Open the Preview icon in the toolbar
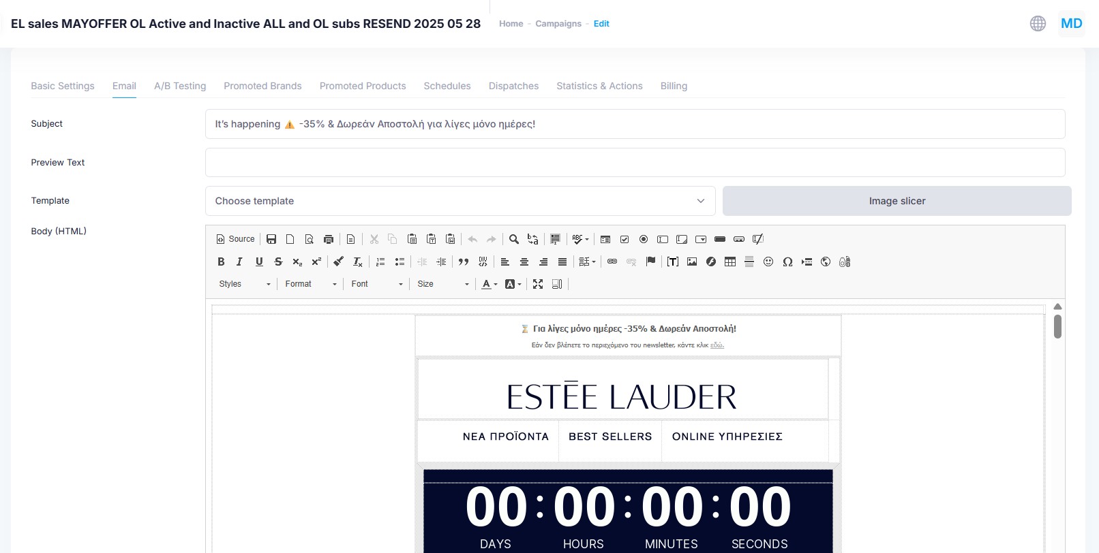1099x553 pixels. pos(310,239)
